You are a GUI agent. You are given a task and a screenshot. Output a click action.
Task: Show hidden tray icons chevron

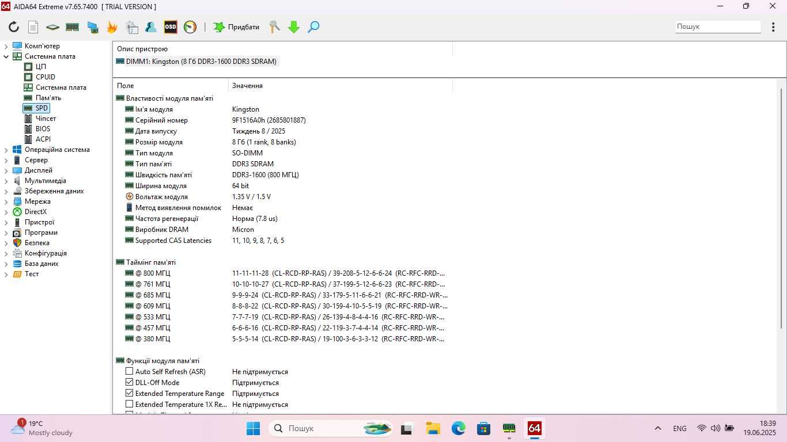pos(657,428)
